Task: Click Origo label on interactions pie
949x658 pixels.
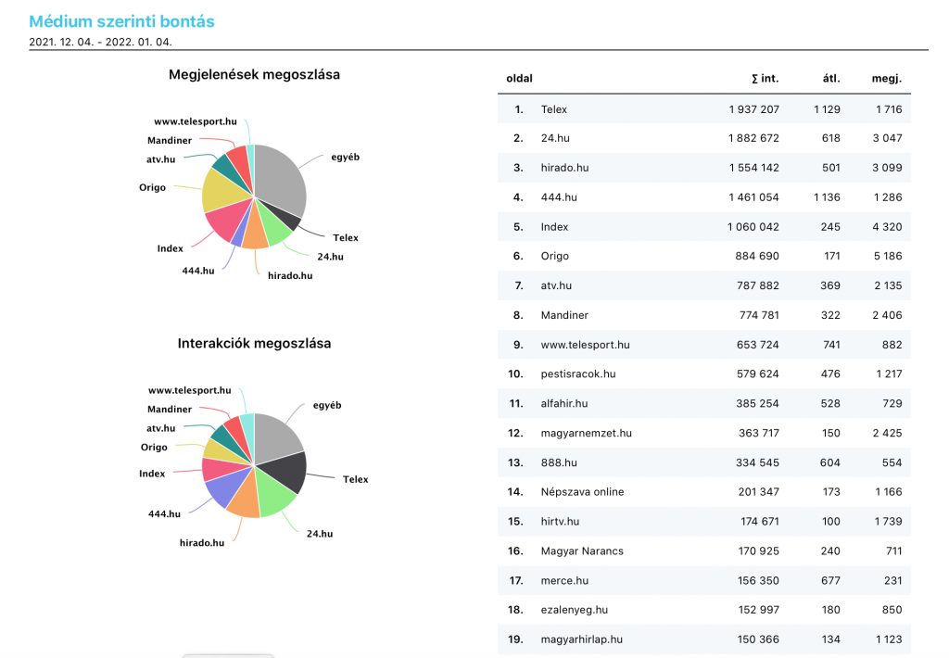Action: pyautogui.click(x=154, y=447)
